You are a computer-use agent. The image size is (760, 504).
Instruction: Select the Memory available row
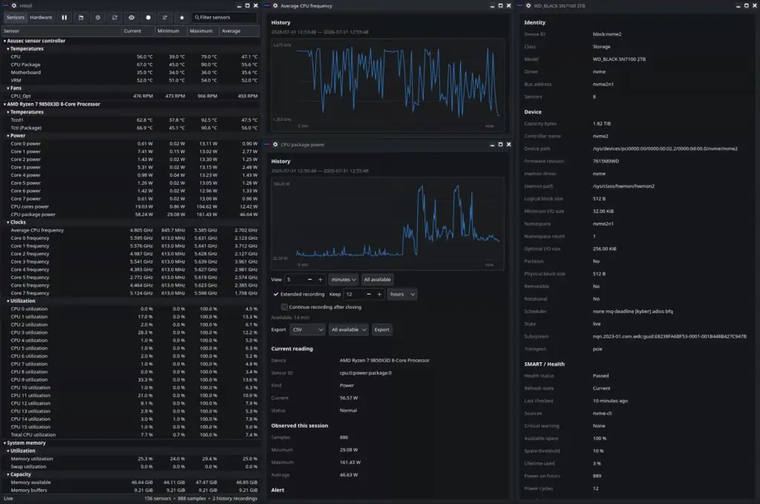click(x=131, y=482)
